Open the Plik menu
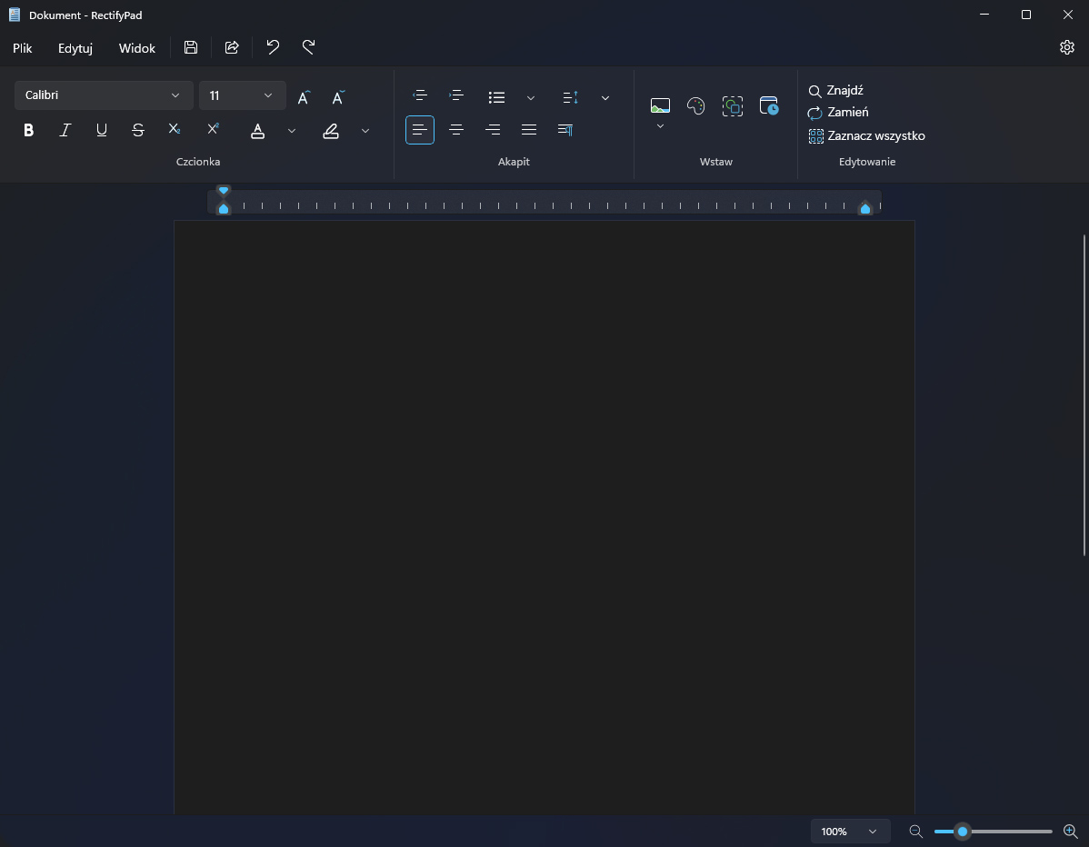This screenshot has width=1089, height=847. (x=22, y=48)
